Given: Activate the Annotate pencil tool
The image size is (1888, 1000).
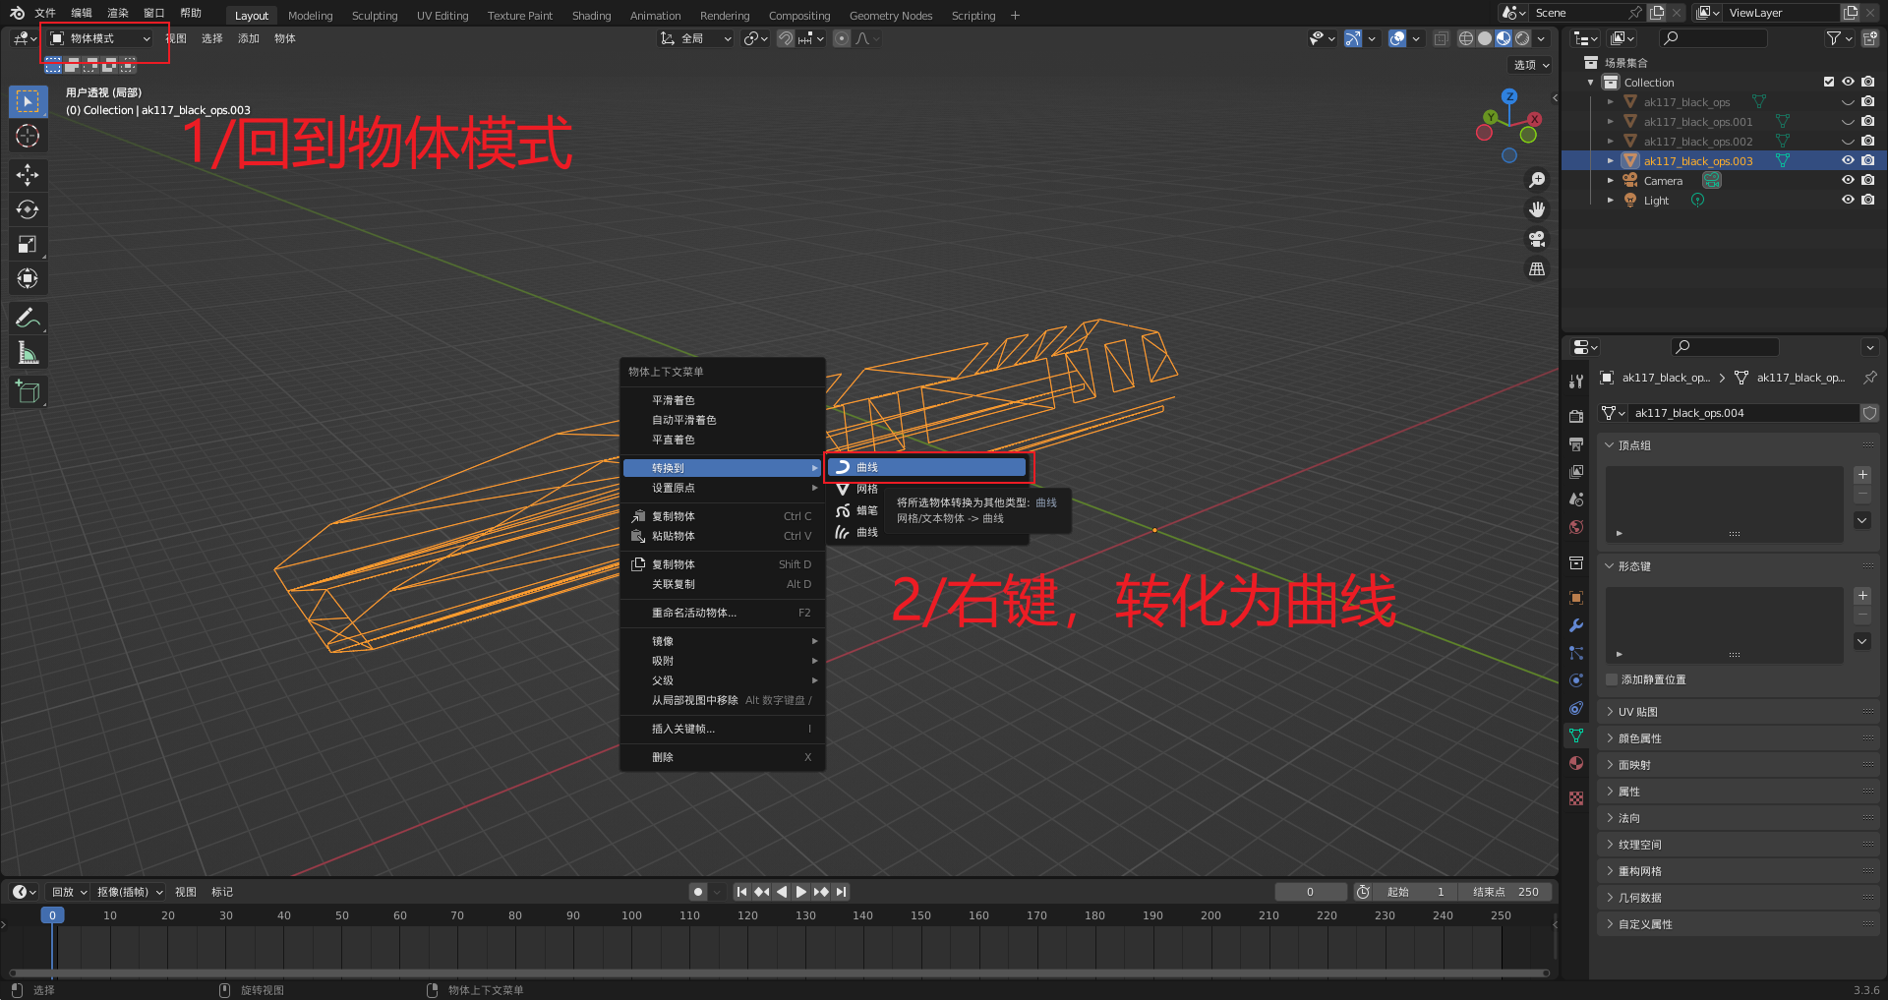Looking at the screenshot, I should click(28, 318).
